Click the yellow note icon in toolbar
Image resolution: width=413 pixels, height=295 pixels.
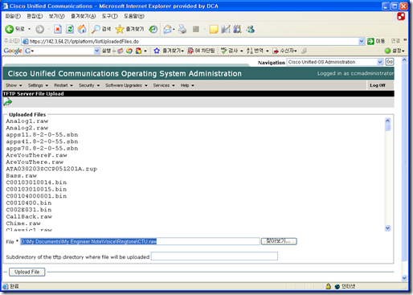point(214,29)
